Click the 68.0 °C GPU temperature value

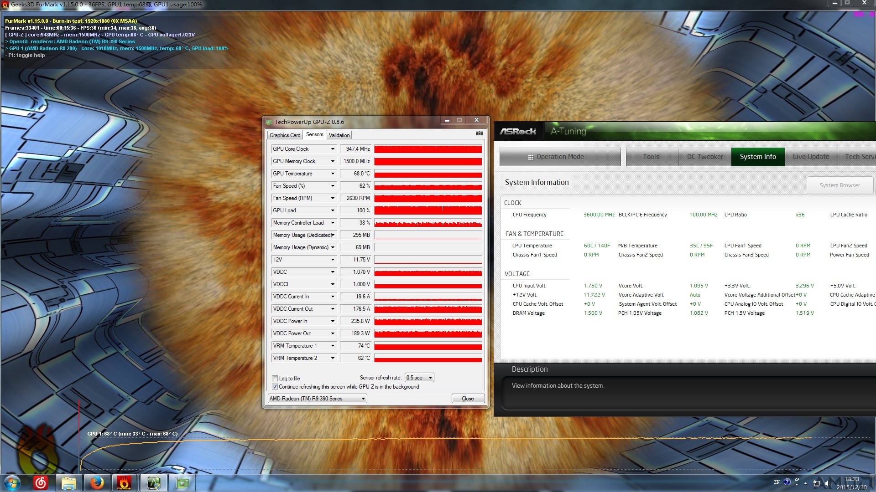pos(356,174)
